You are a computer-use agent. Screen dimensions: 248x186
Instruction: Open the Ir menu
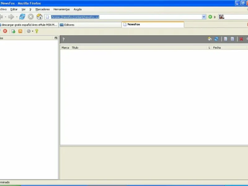[x=30, y=9]
